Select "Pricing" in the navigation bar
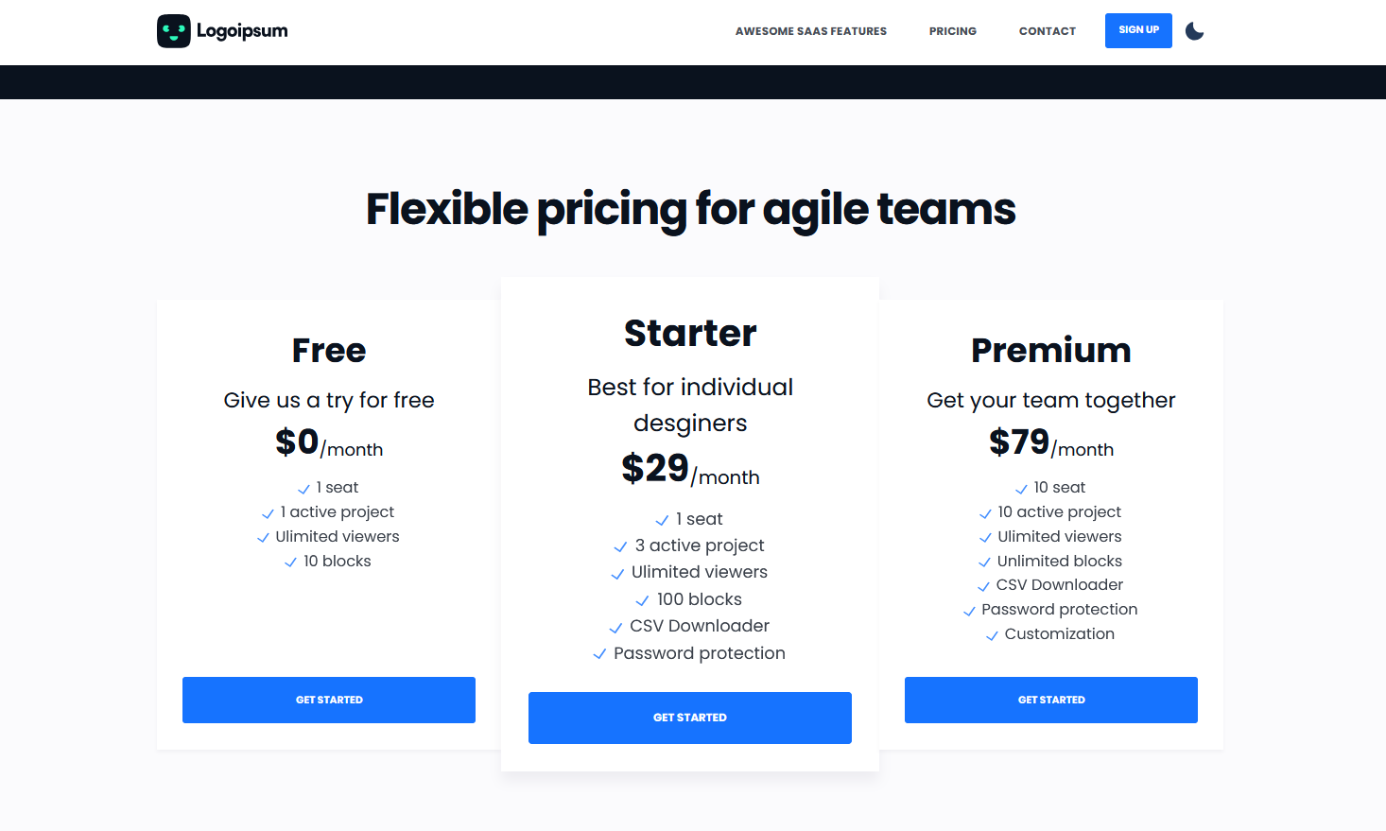The height and width of the screenshot is (831, 1386). tap(952, 30)
